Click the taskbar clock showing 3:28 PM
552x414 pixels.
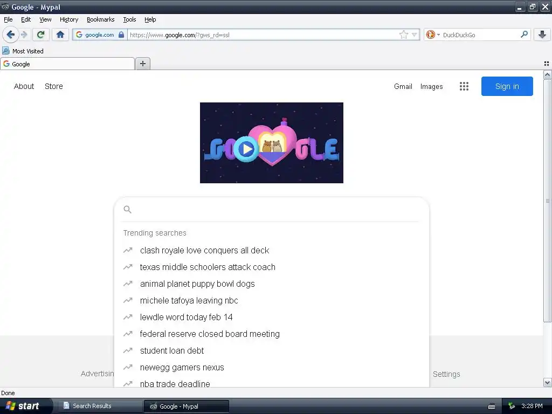[532, 406]
